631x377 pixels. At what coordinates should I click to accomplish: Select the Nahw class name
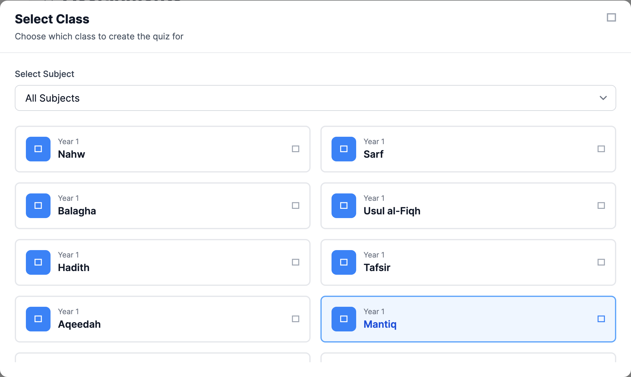71,154
